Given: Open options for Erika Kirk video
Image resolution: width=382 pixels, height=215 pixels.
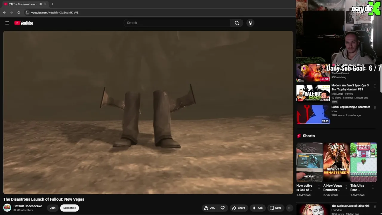Looking at the screenshot, I should click(x=375, y=206).
